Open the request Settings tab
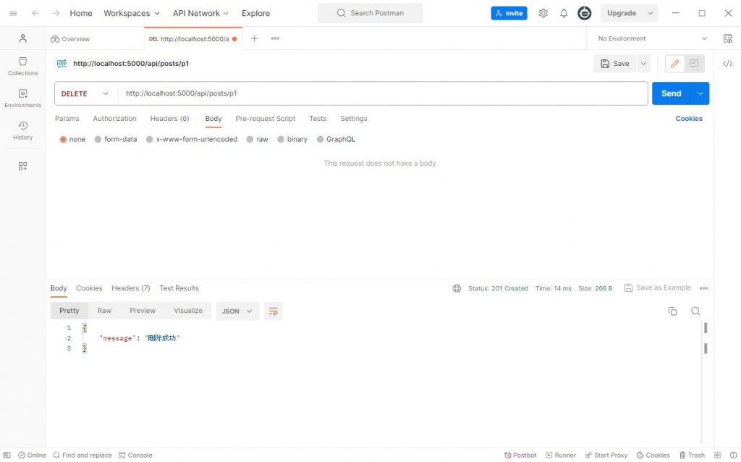Image resolution: width=741 pixels, height=462 pixels. [353, 118]
